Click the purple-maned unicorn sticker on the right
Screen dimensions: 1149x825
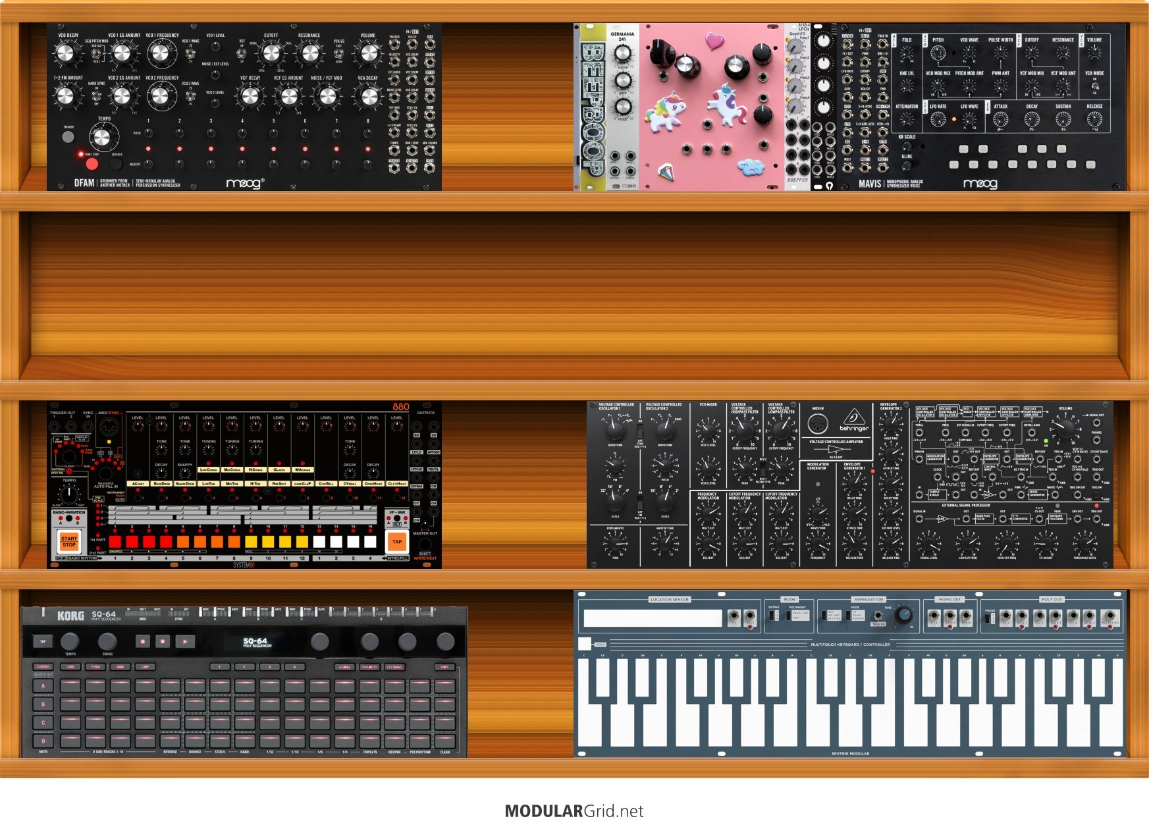[726, 104]
